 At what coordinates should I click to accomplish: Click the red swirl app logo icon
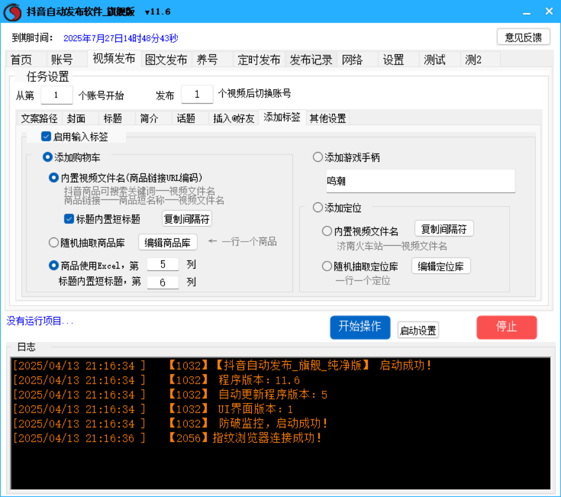tap(13, 12)
